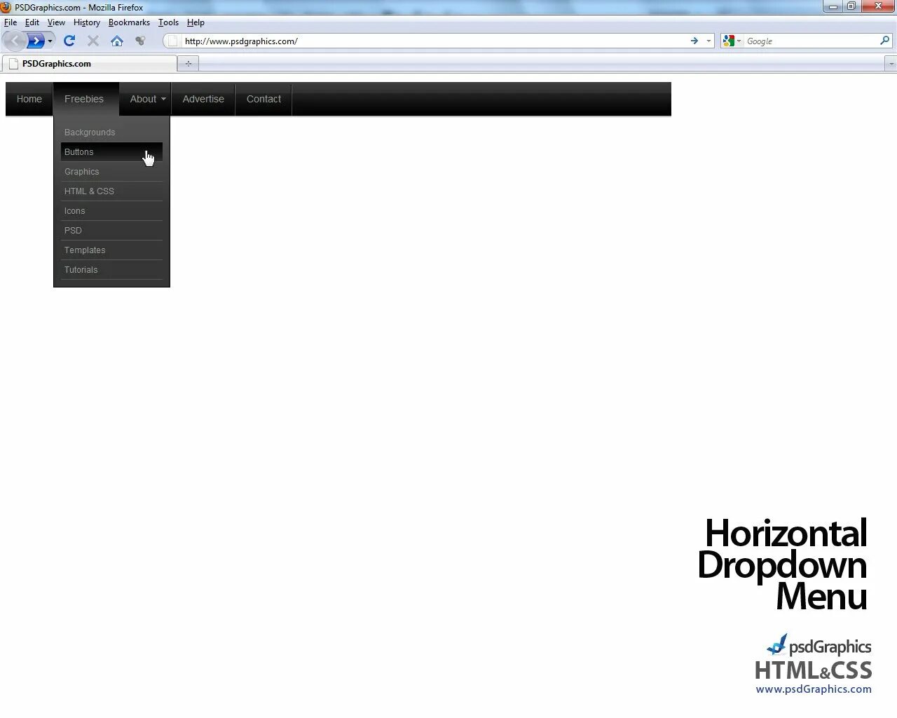
Task: Click Advertise in the navigation bar
Action: click(203, 99)
